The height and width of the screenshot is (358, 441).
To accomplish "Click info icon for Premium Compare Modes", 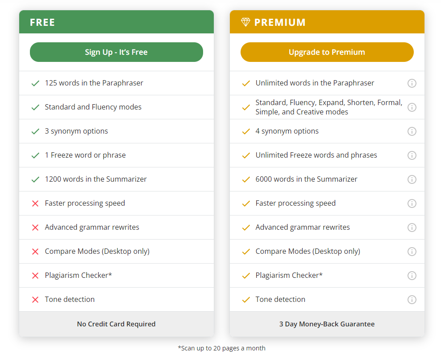I will click(412, 252).
